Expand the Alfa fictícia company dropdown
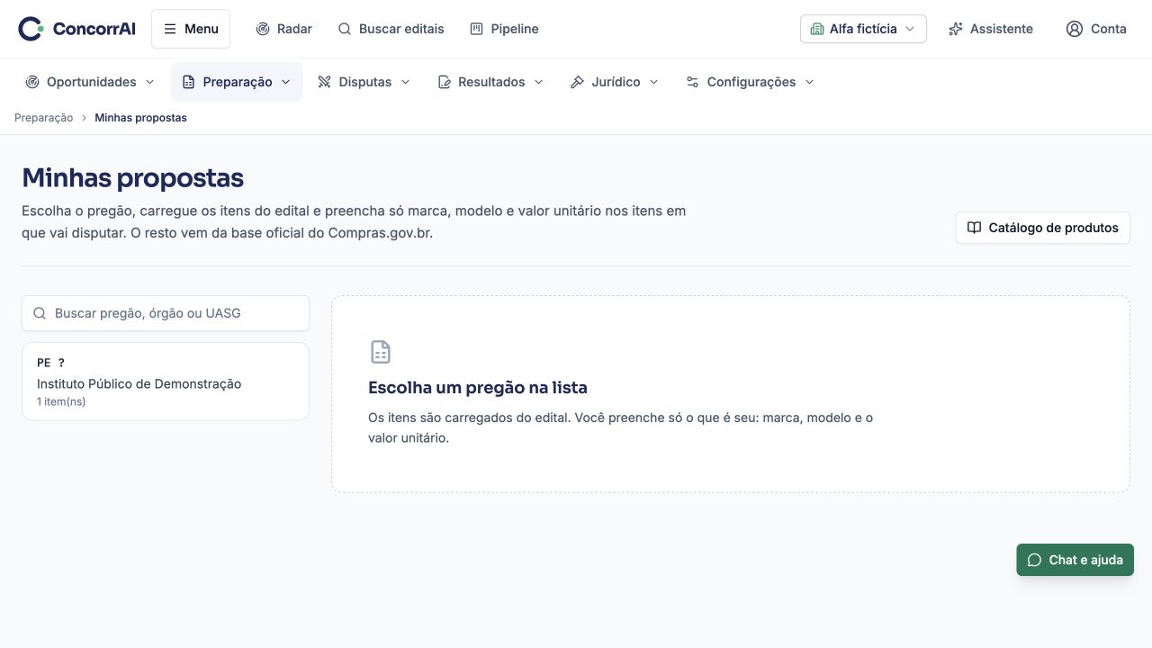 click(x=863, y=29)
